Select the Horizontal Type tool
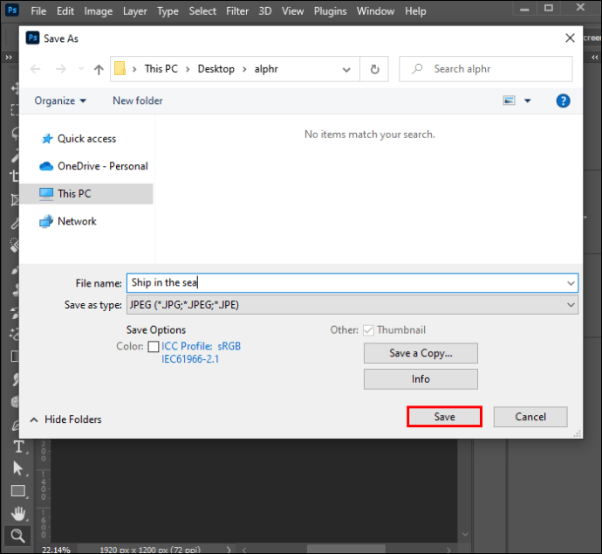 pyautogui.click(x=18, y=447)
